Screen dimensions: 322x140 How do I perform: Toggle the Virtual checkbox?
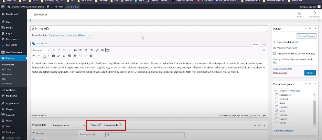(x=100, y=125)
